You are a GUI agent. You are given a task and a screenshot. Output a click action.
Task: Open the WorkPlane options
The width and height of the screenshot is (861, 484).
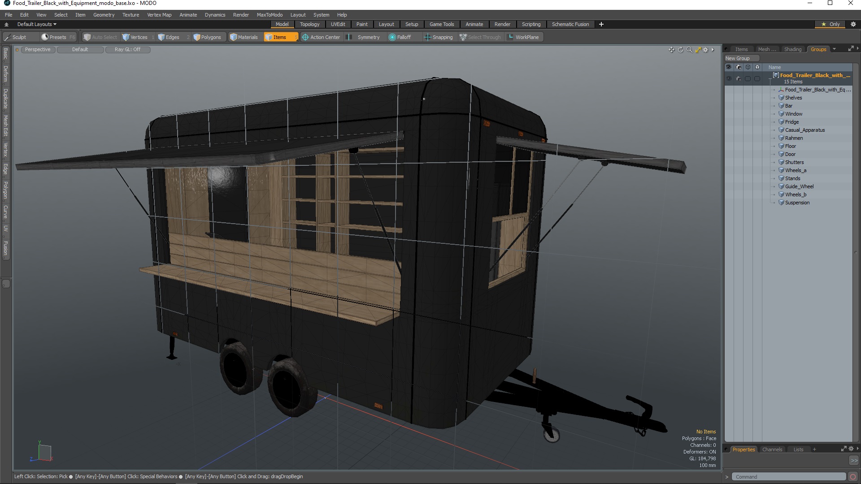523,37
